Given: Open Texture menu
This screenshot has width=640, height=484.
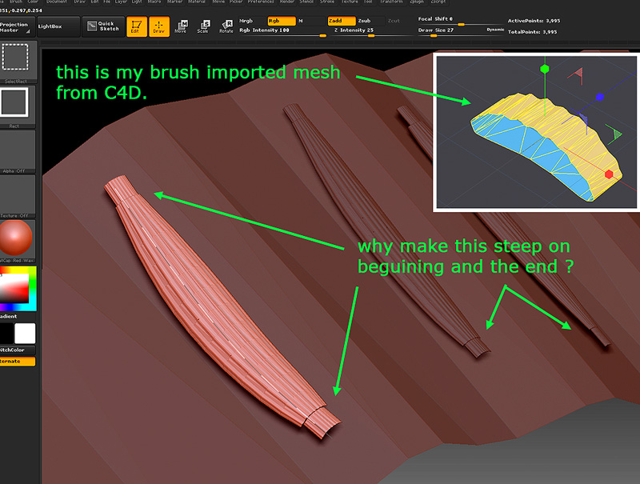Looking at the screenshot, I should (x=350, y=2).
